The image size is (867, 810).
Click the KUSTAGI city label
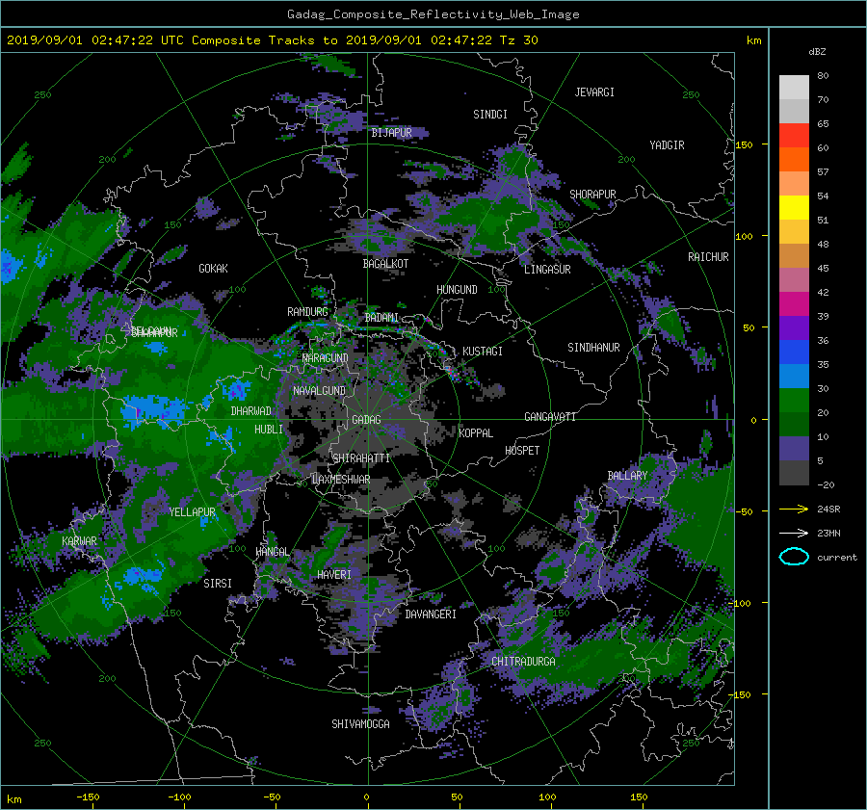tap(483, 352)
